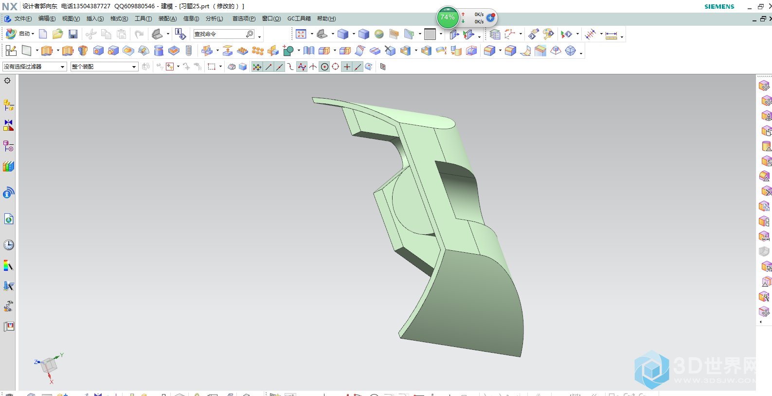Click the green 74% speed indicator widget
Screen dimensions: 772x396
coord(448,17)
